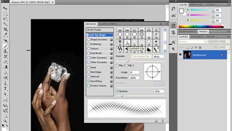
Task: Select the Clone Stamp tool
Action: coord(5,51)
